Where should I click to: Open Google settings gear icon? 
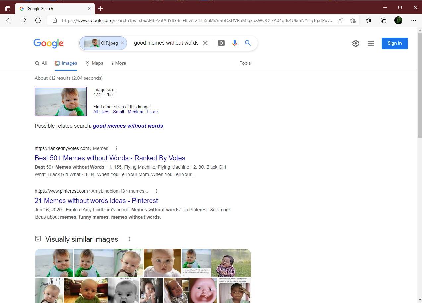pos(356,43)
